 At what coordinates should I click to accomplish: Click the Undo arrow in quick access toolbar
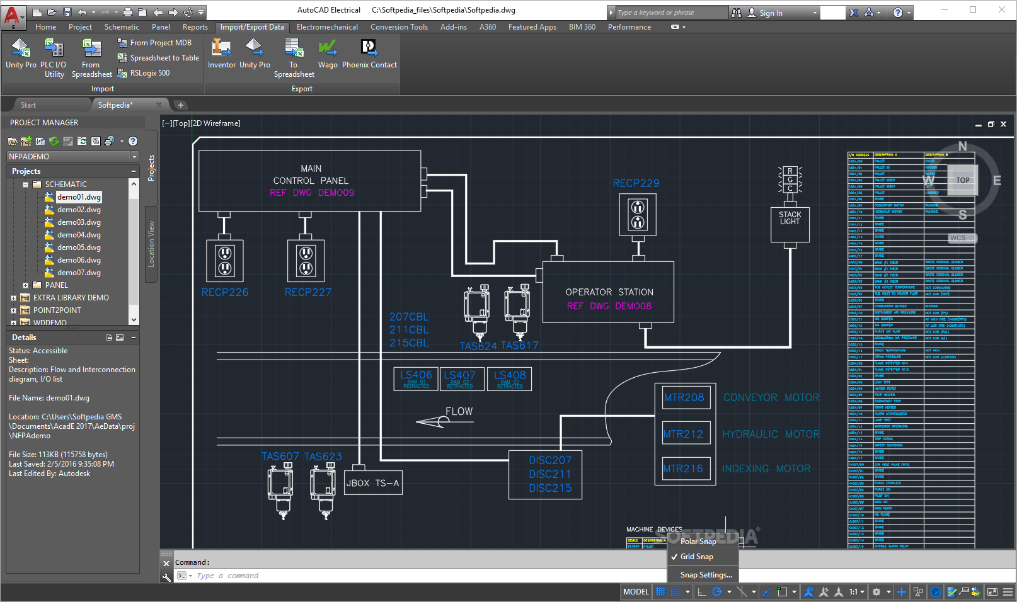coord(83,12)
